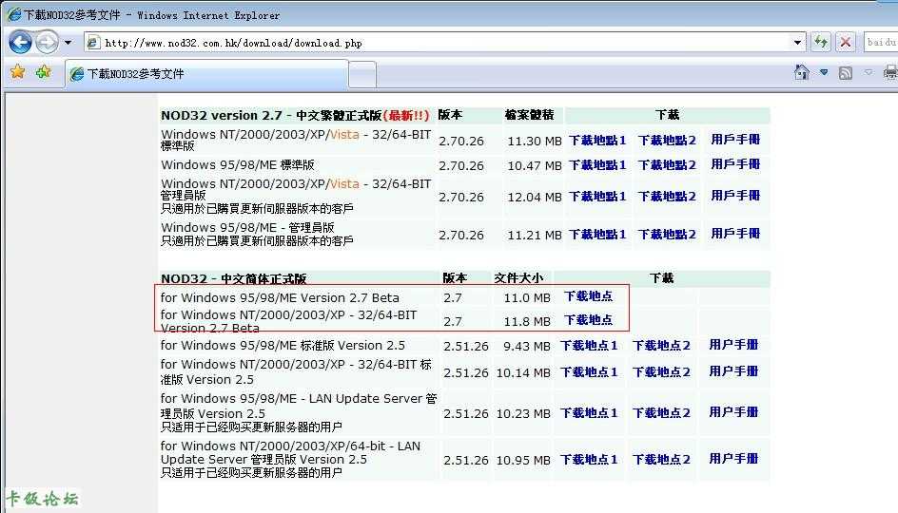Click 下载地点 for Windows 95/98/ME 2.7 Beta
Image resolution: width=898 pixels, height=513 pixels.
coord(588,296)
